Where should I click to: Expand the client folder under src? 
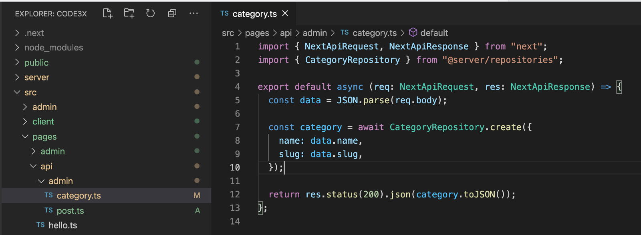click(x=25, y=122)
